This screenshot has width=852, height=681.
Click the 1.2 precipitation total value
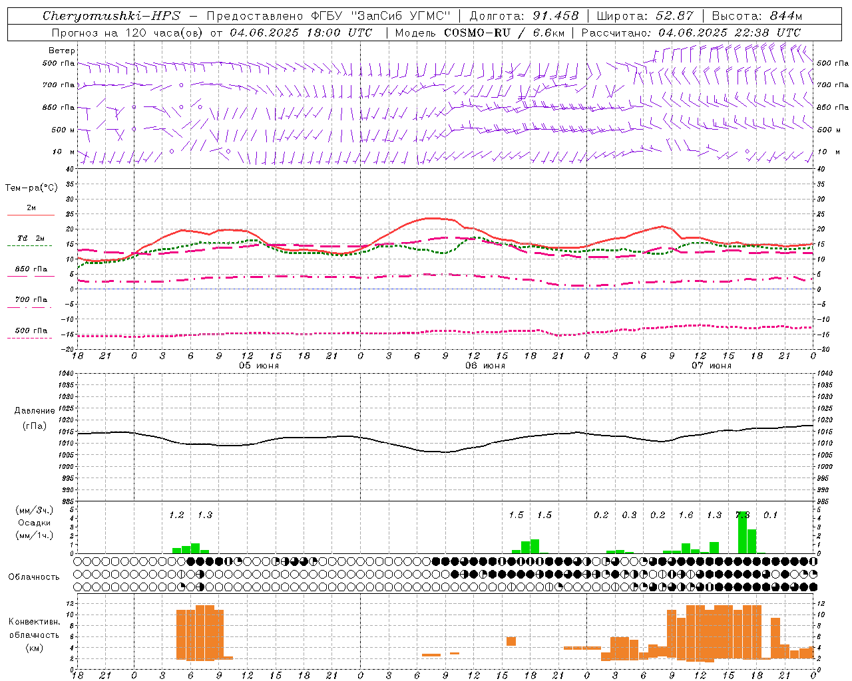point(176,515)
